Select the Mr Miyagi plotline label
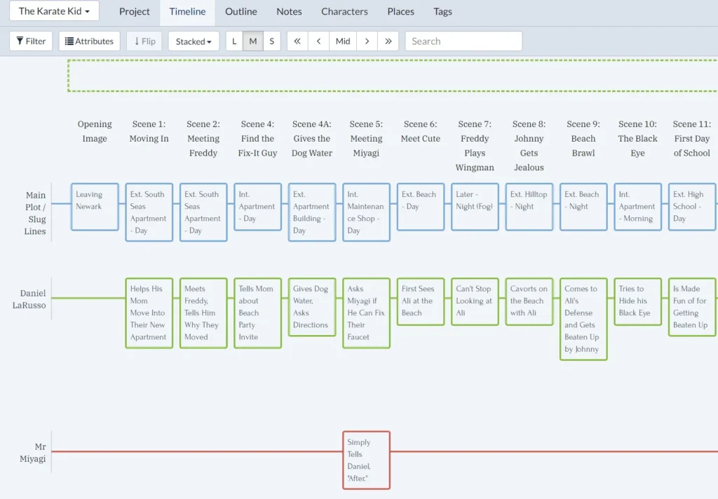The image size is (718, 499). tap(33, 452)
